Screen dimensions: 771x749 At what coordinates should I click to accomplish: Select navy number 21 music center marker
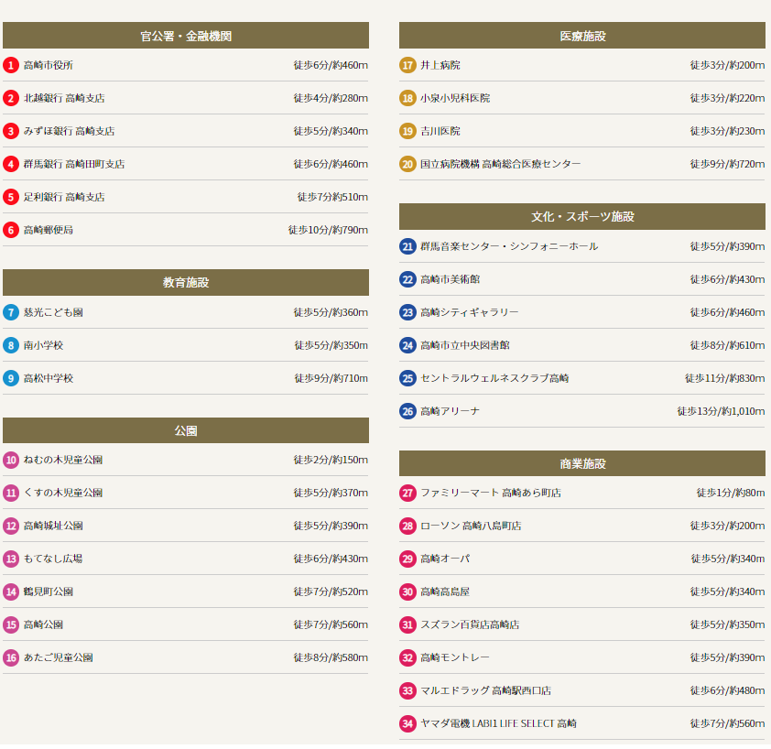[x=407, y=246]
